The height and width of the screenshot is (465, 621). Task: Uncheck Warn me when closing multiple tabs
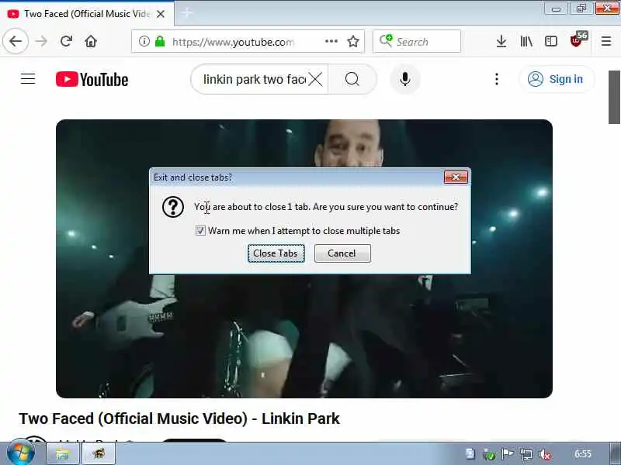(200, 230)
